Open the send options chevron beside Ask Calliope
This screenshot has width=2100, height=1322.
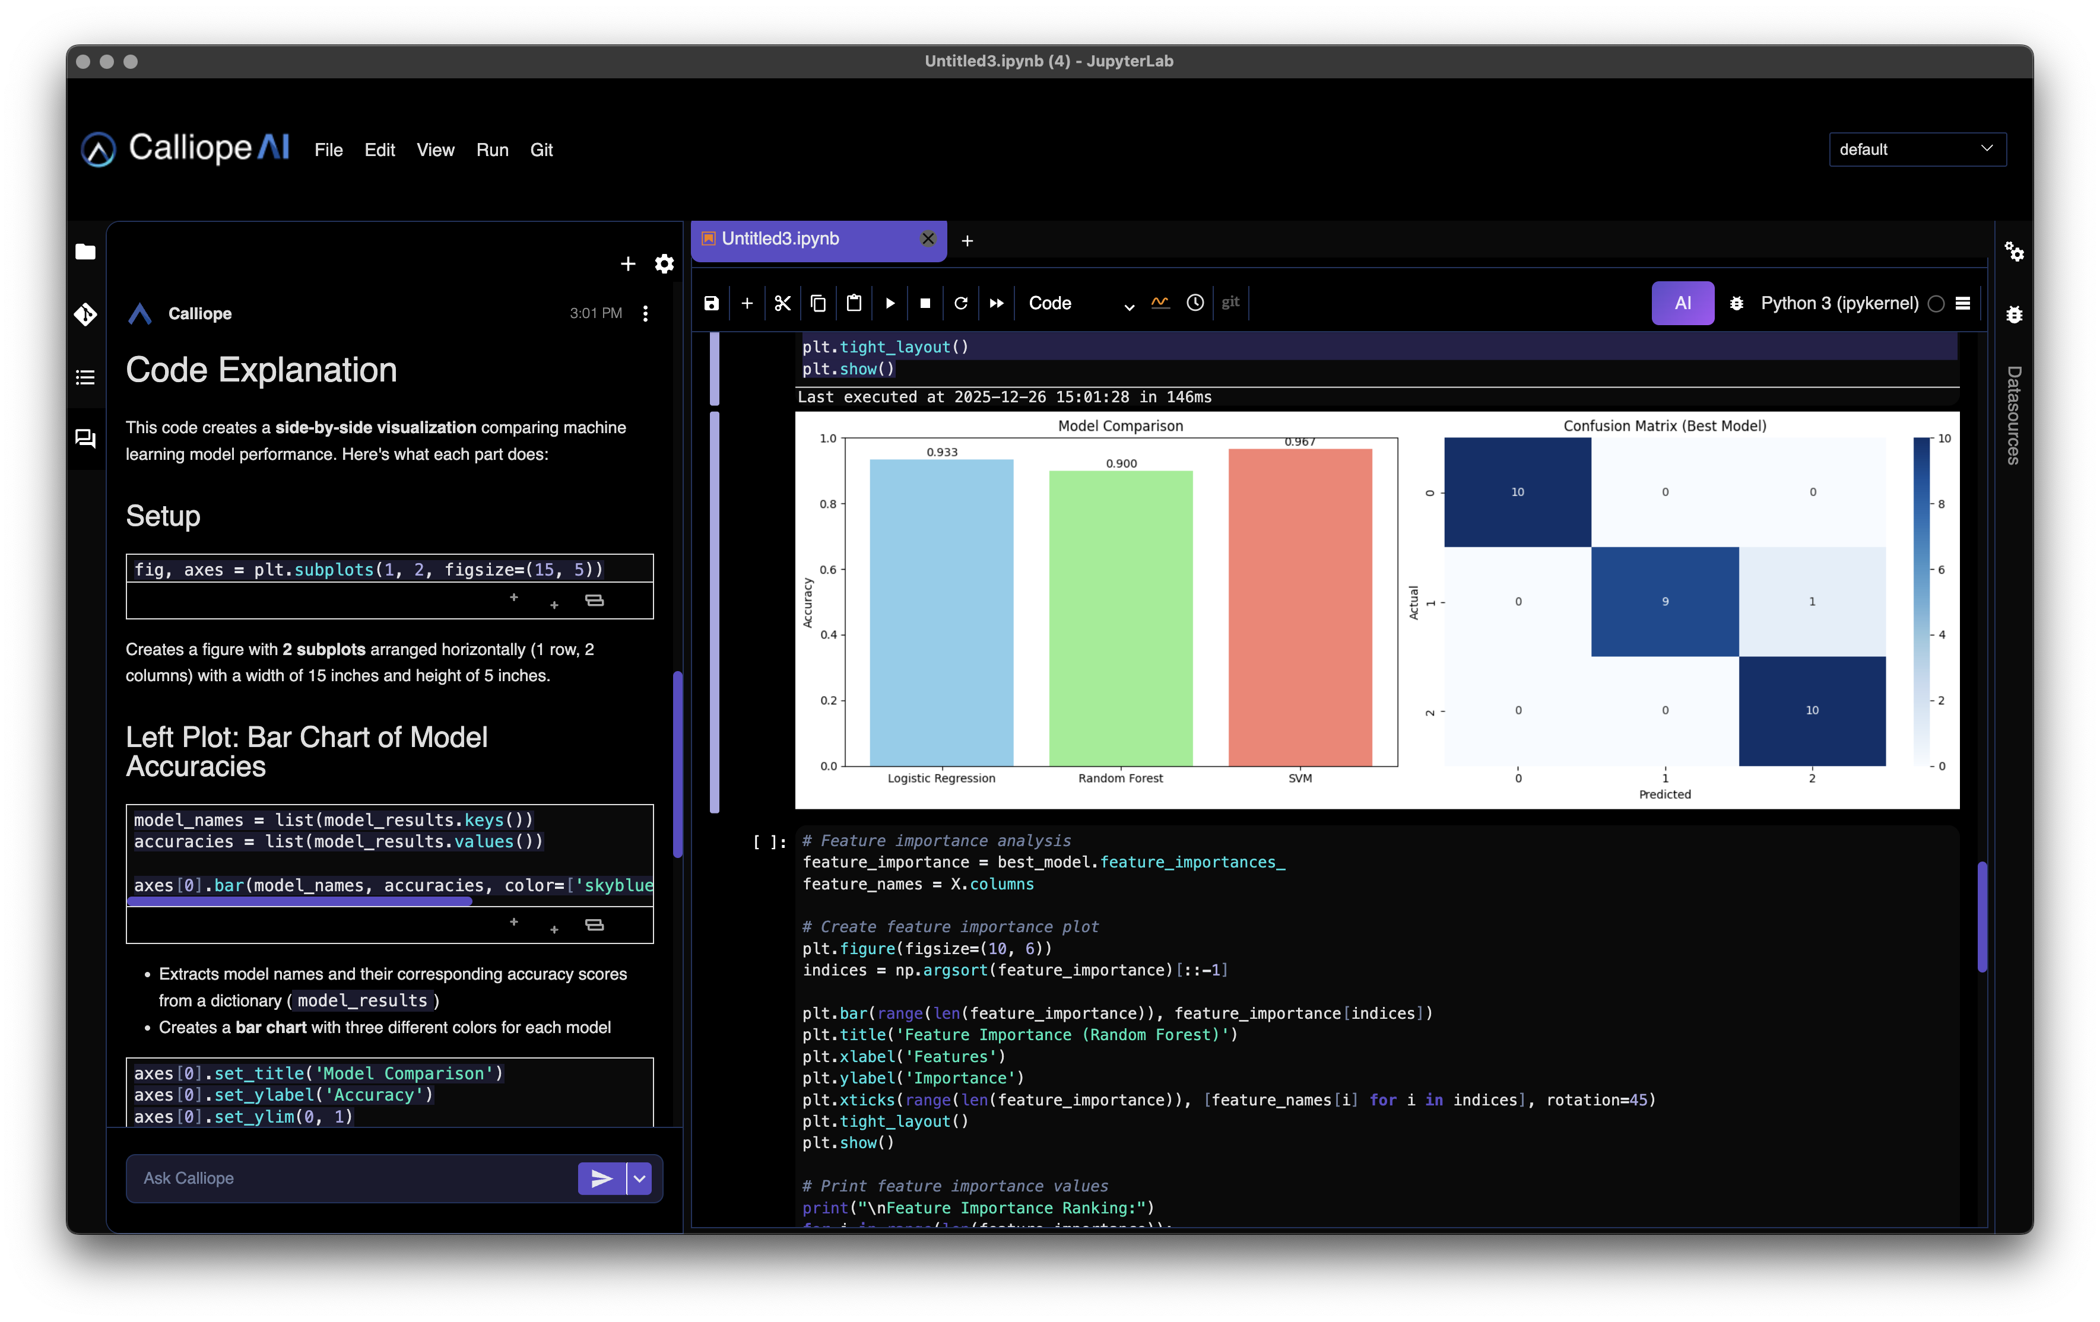(639, 1178)
